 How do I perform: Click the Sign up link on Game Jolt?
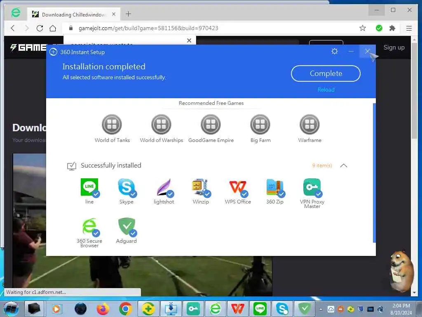(394, 47)
